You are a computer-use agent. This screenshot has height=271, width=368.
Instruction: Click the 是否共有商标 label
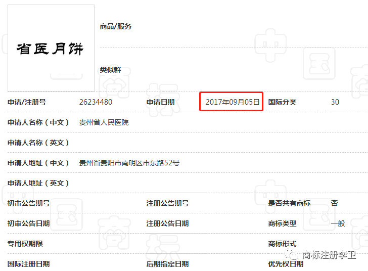[x=289, y=203]
